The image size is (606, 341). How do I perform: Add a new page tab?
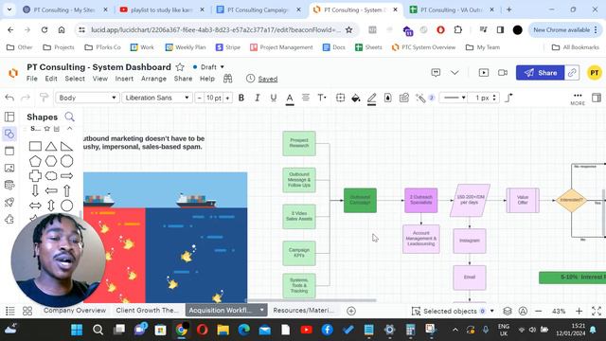351,311
